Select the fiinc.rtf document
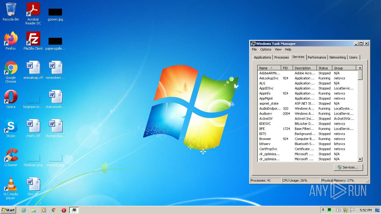381x214 pixels. point(33,187)
